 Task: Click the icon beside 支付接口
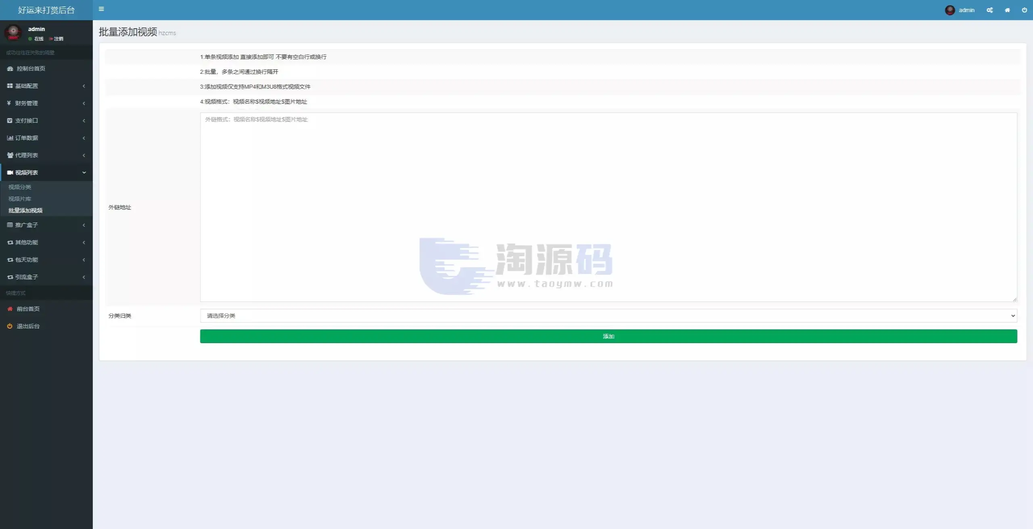pos(10,121)
